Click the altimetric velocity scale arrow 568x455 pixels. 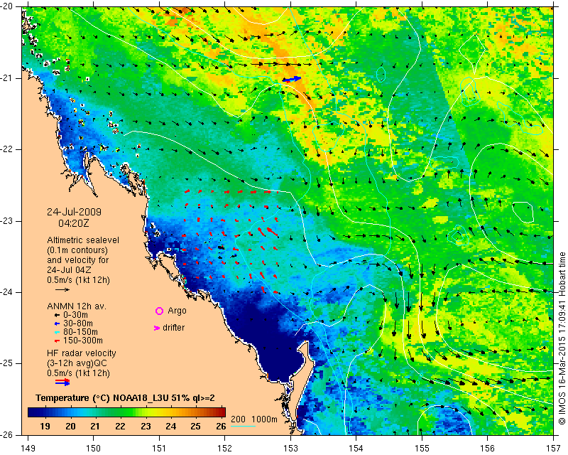pos(62,289)
